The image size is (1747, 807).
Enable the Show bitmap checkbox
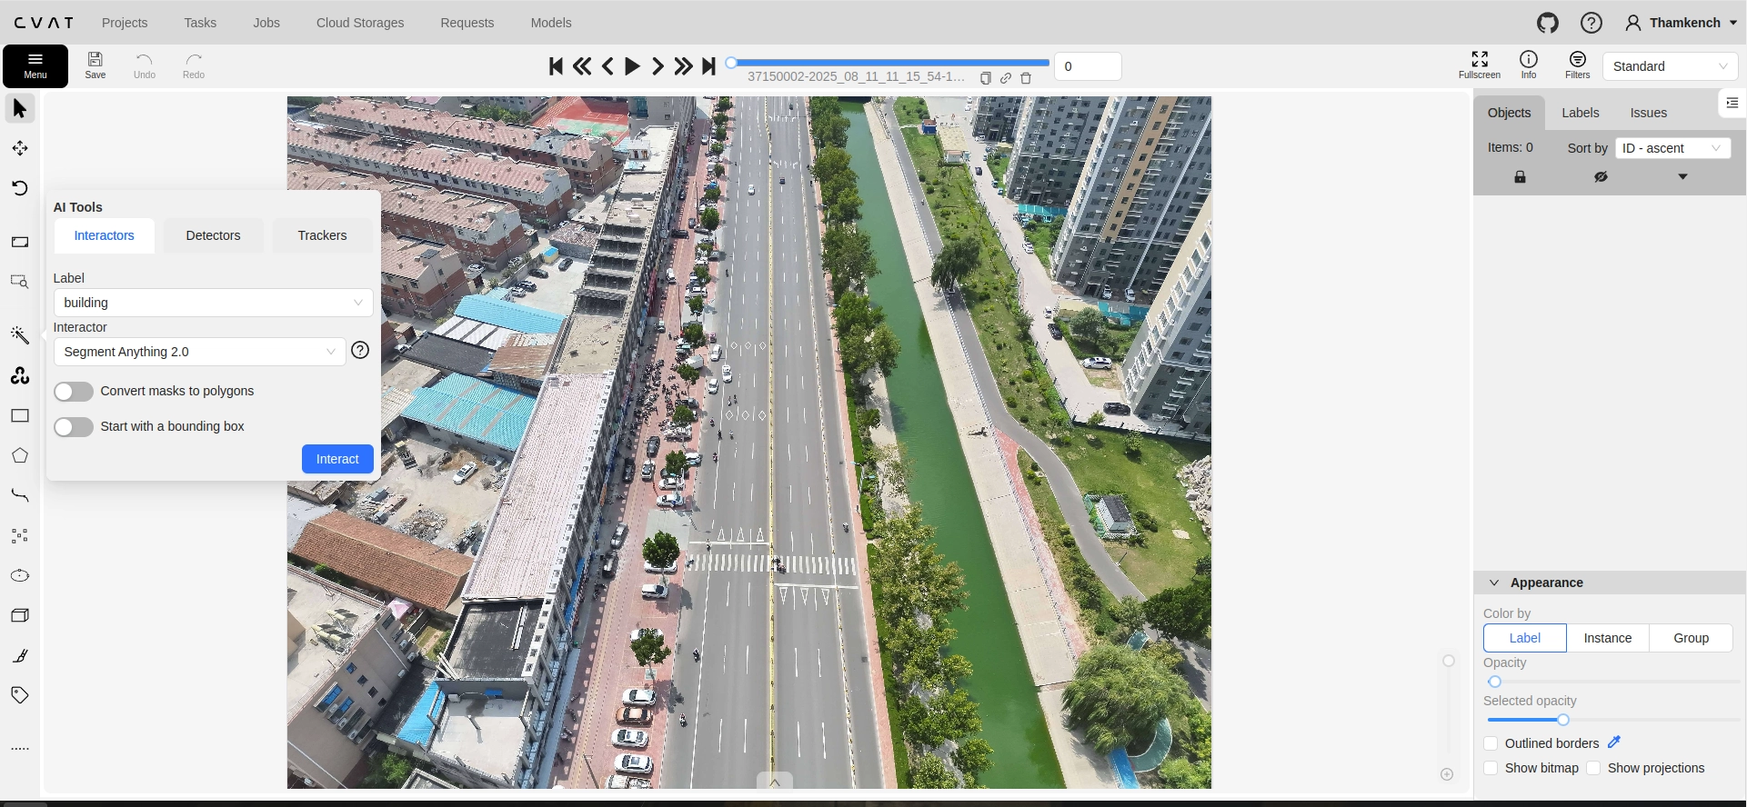(x=1491, y=768)
